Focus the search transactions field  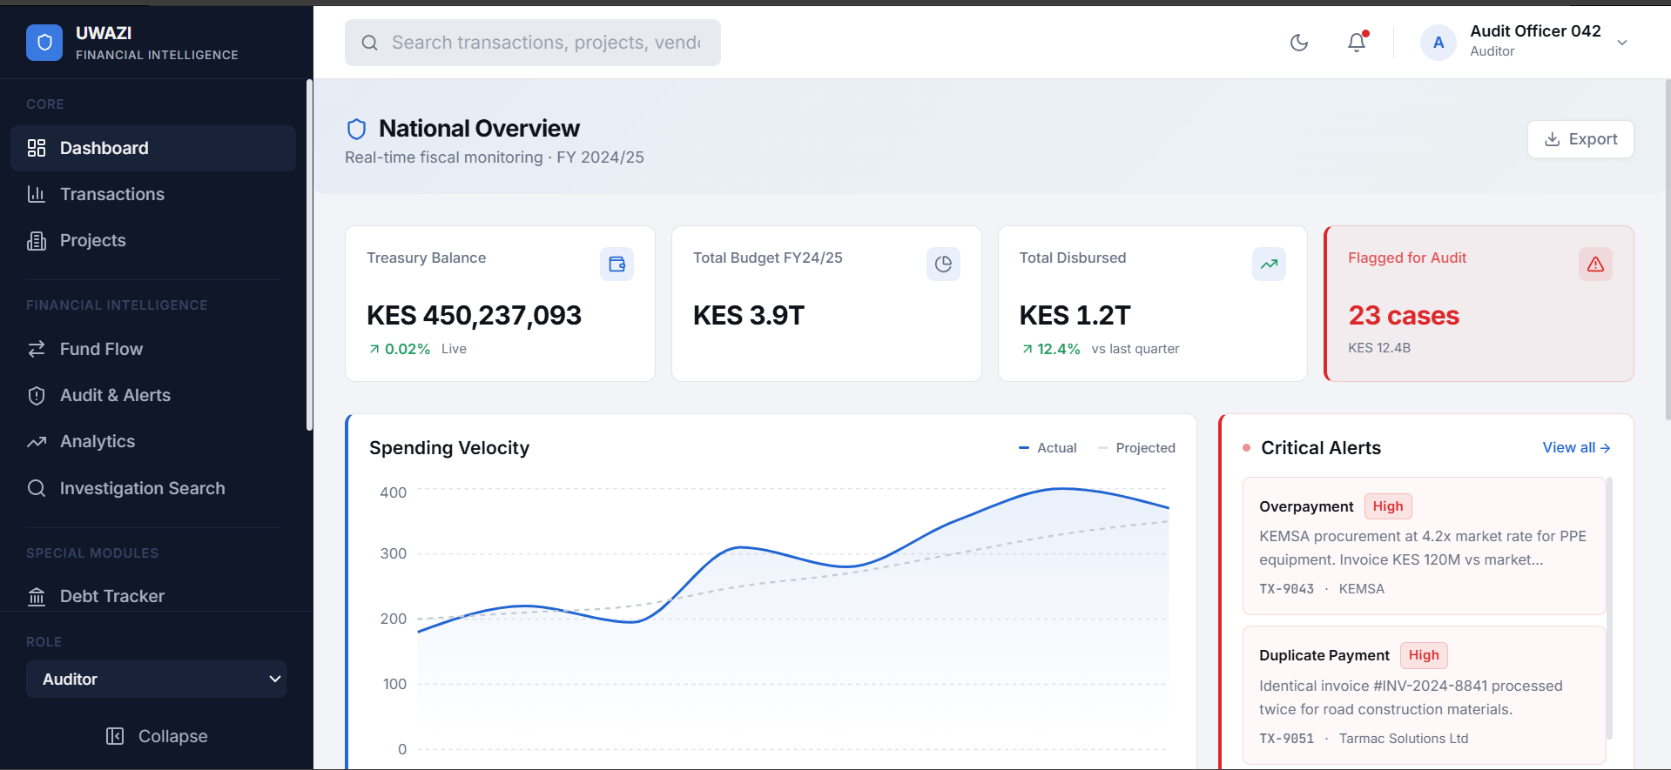pyautogui.click(x=533, y=43)
